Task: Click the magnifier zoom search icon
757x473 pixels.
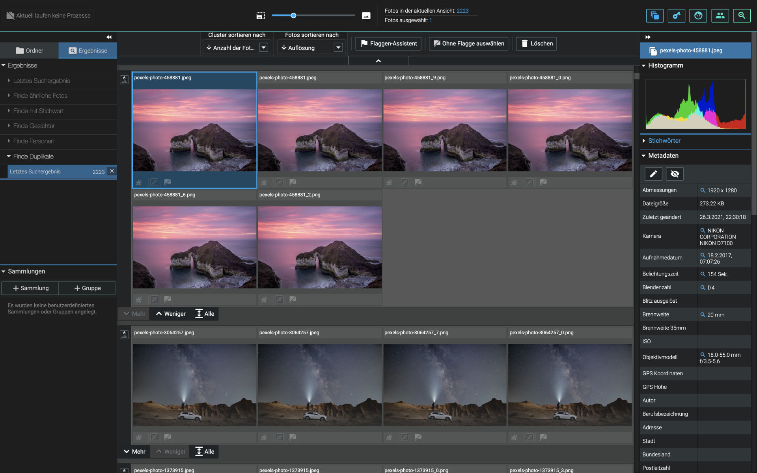Action: (742, 16)
